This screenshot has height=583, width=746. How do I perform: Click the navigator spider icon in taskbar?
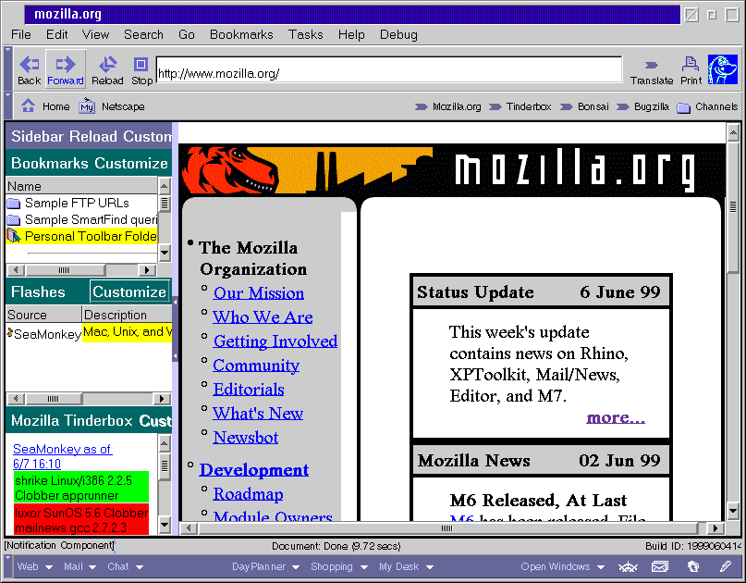(x=628, y=566)
